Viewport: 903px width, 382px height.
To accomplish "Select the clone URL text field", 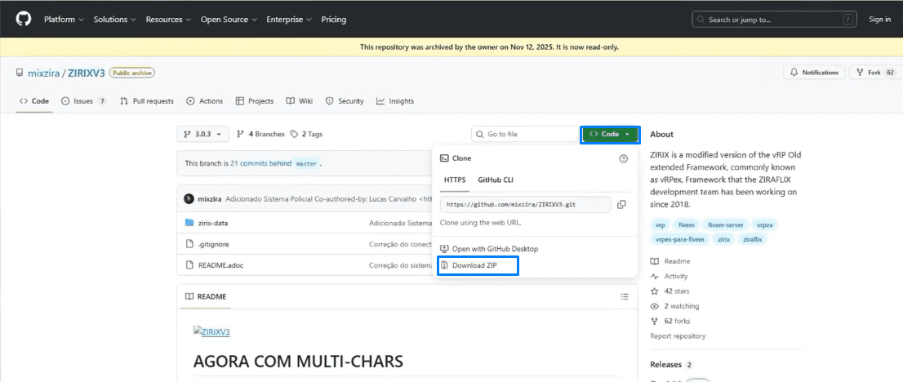I will [526, 205].
